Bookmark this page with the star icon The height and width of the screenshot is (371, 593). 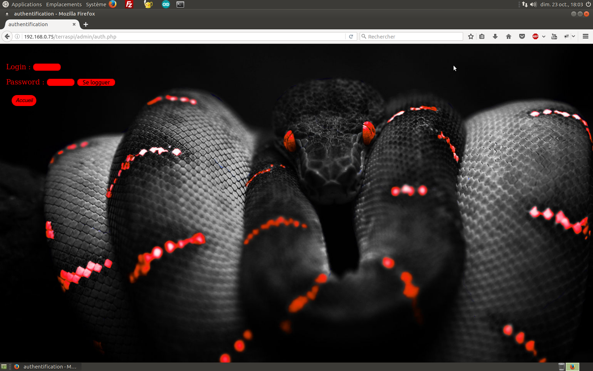point(471,36)
